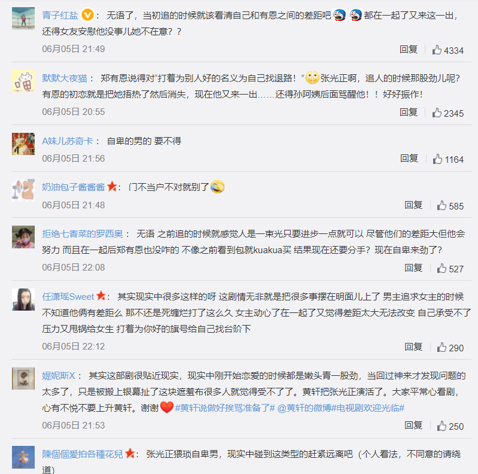Reply to 任潇瑶Sweet's comment
Viewport: 478px width, 474px height.
pos(413,347)
